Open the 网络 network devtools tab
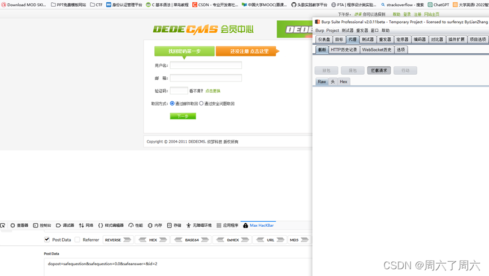The image size is (489, 276). tap(86, 225)
